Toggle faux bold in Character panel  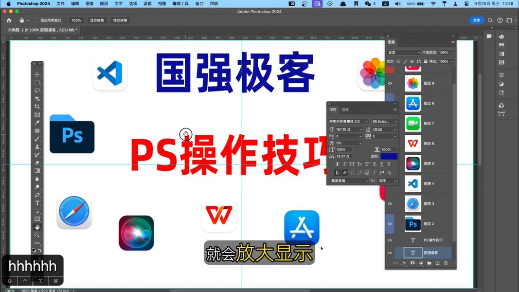[337, 164]
